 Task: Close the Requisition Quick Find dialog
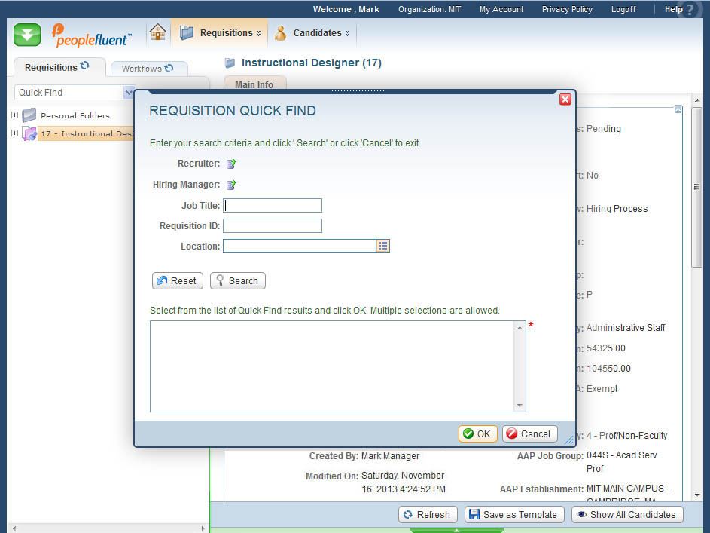(x=565, y=100)
